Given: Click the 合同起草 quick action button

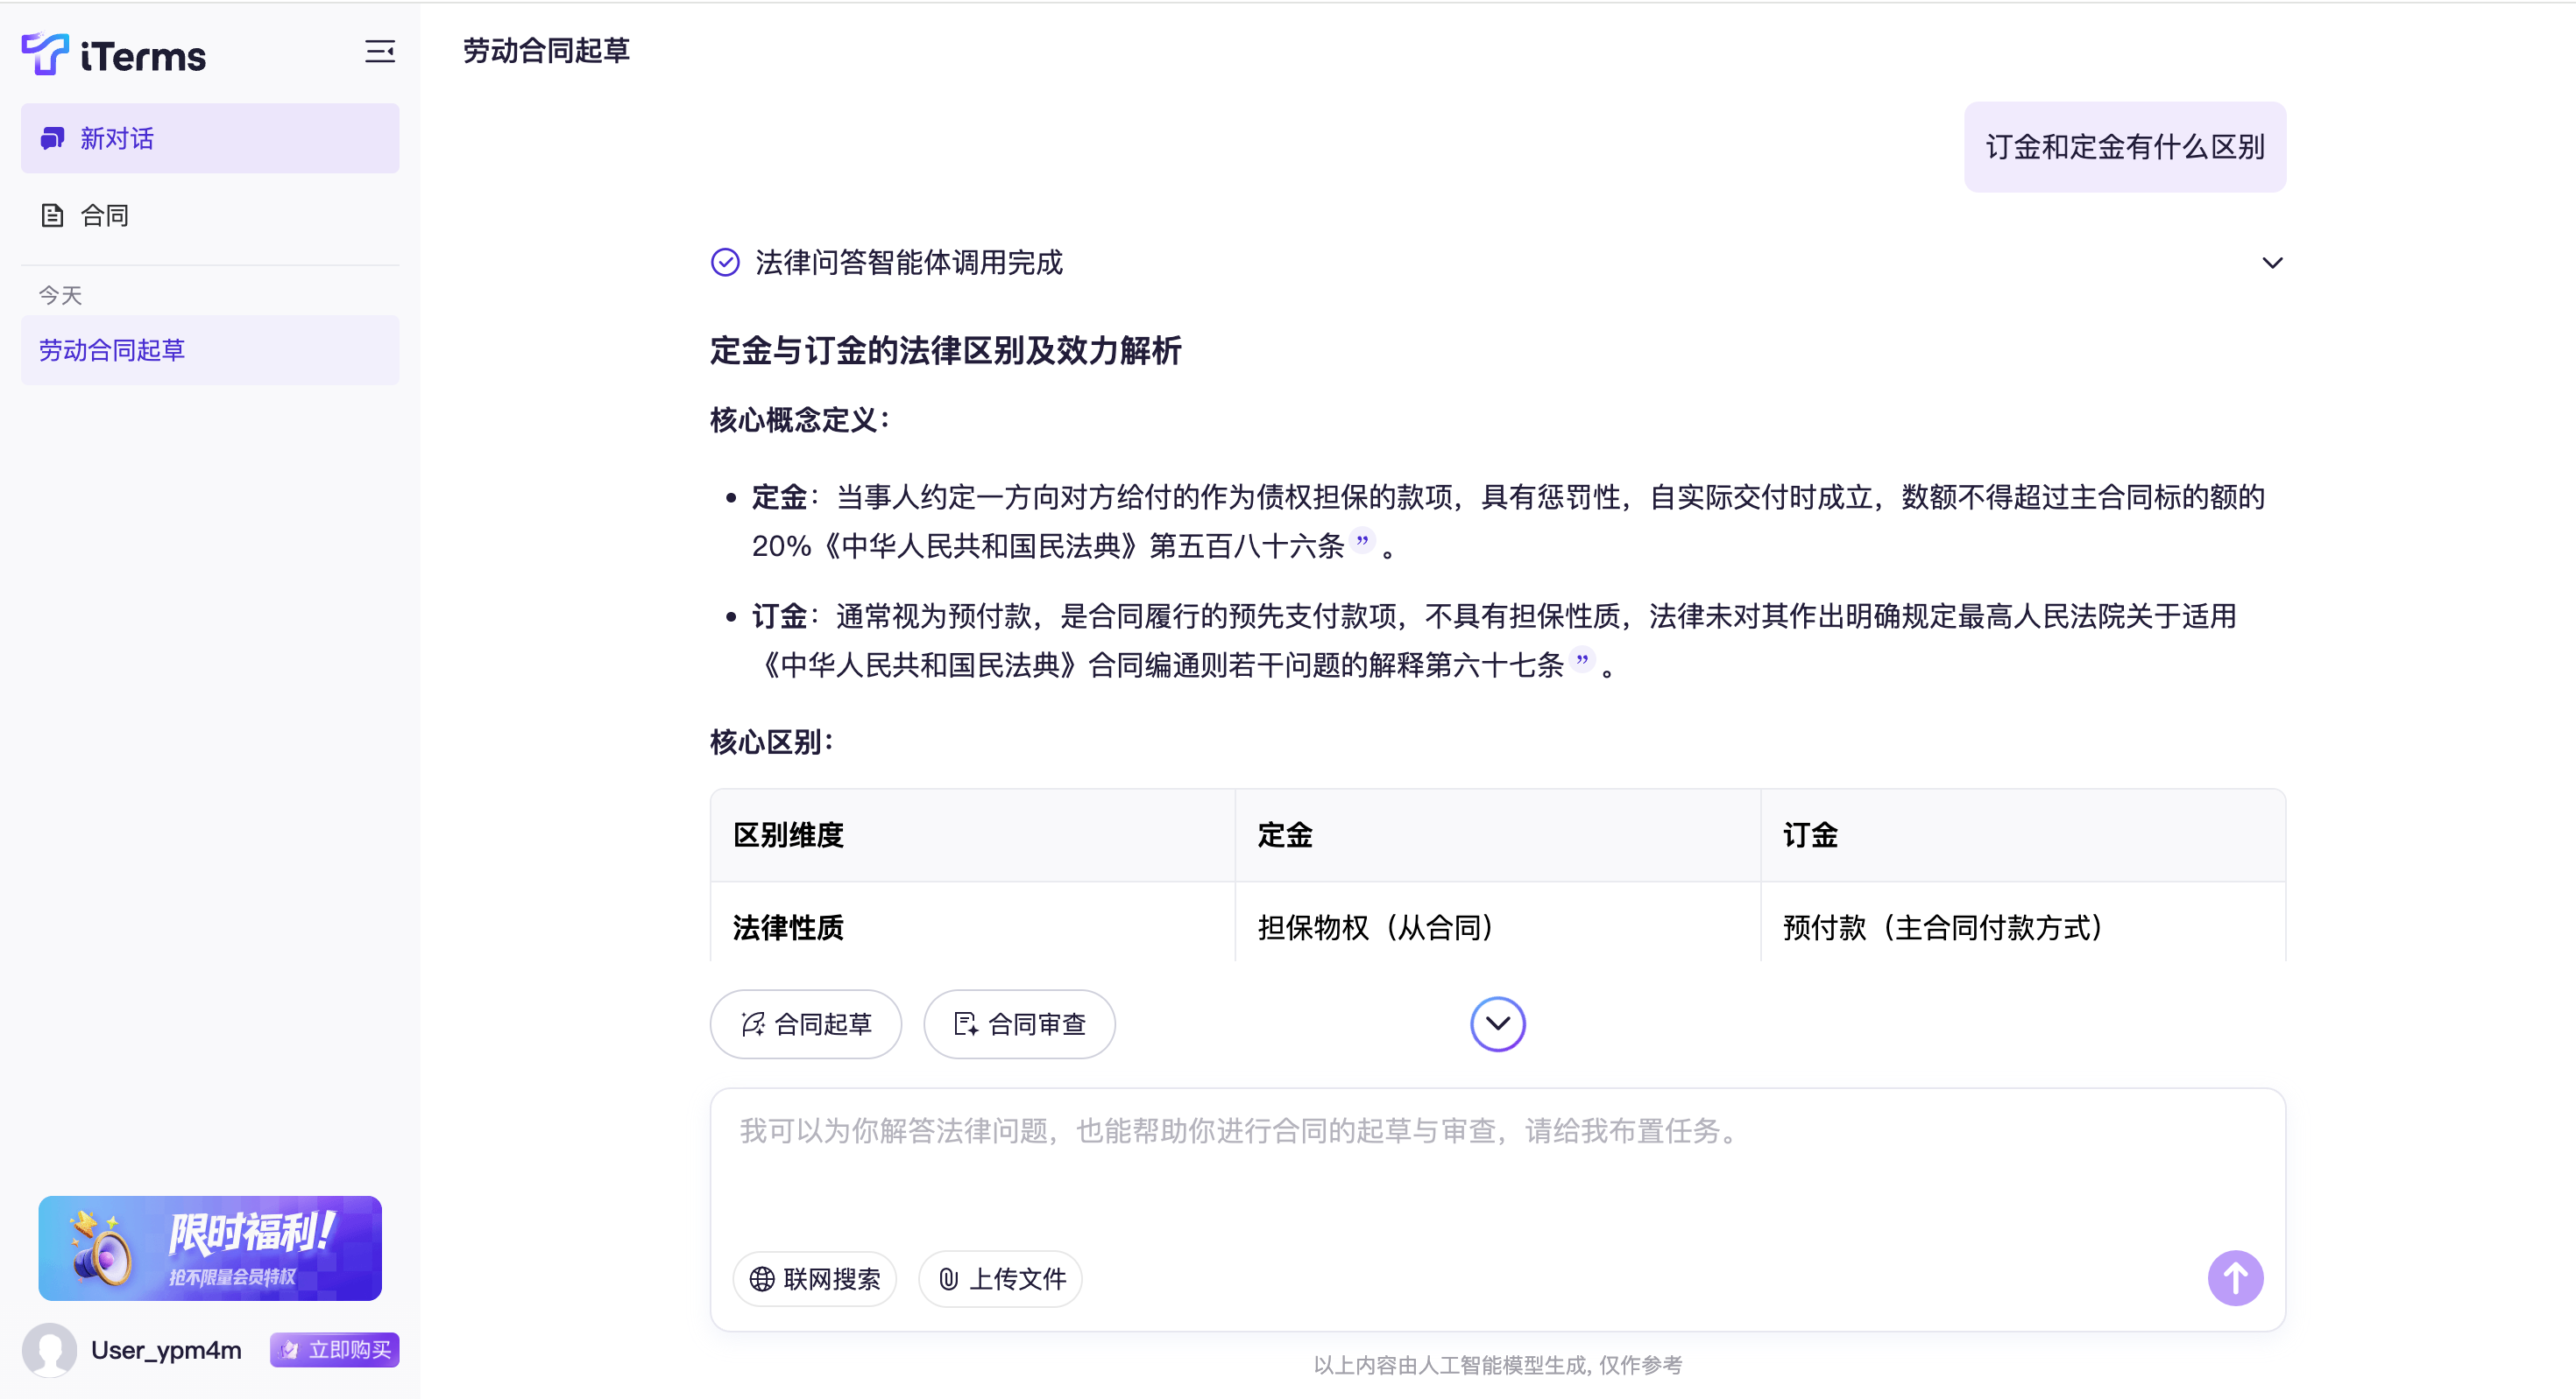Looking at the screenshot, I should 806,1024.
